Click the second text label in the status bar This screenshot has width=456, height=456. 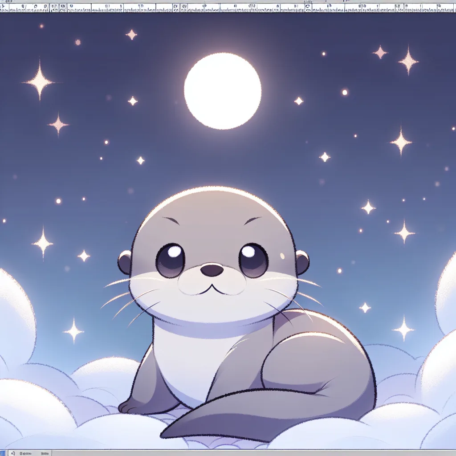(45, 453)
